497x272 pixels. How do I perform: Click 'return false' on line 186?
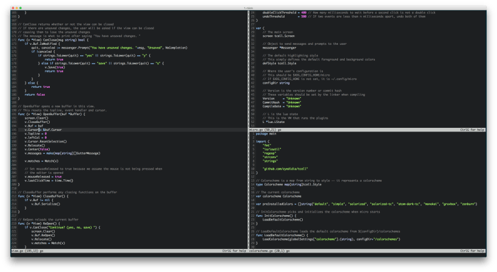click(35, 95)
